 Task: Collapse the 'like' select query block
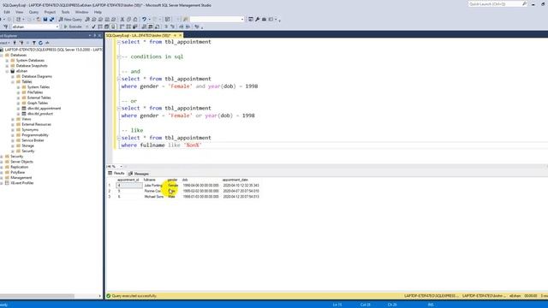[119, 138]
